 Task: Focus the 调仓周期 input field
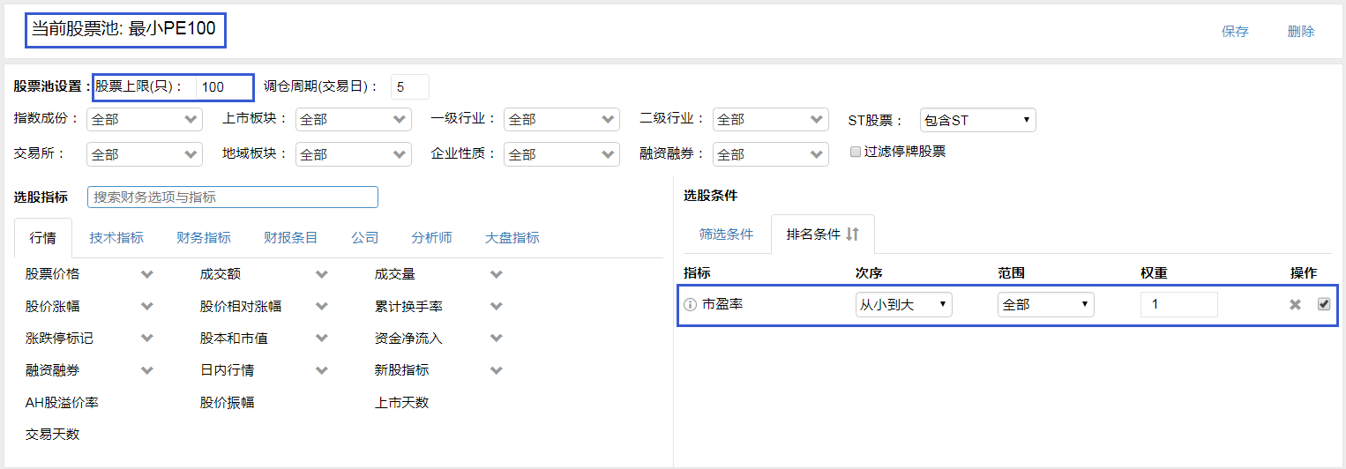(410, 87)
